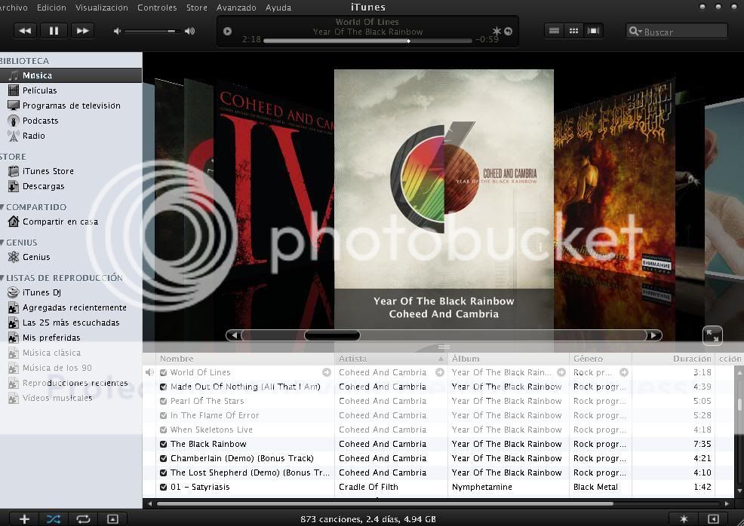Click the shuffle icon in bottom bar
Screen dimensions: 744x526
[54, 518]
